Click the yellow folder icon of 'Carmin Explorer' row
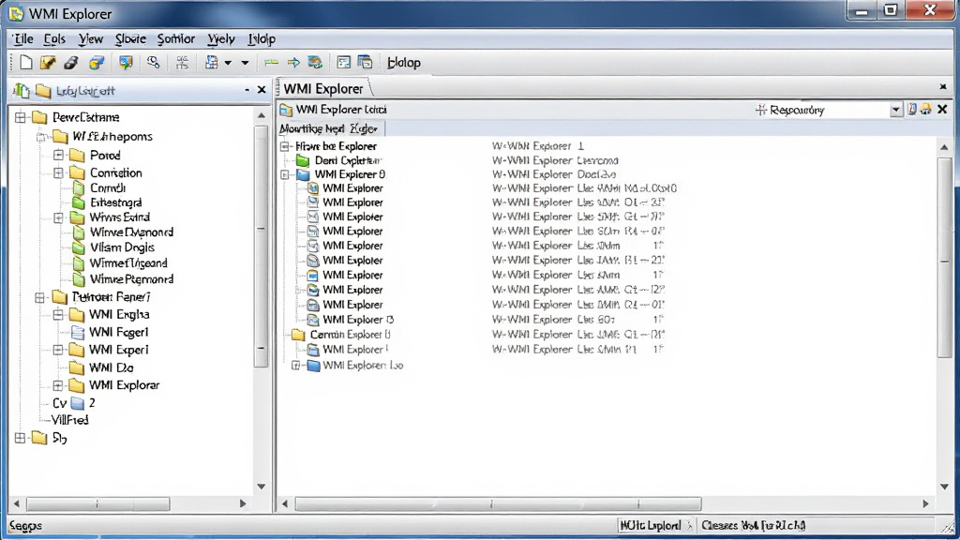 point(297,335)
